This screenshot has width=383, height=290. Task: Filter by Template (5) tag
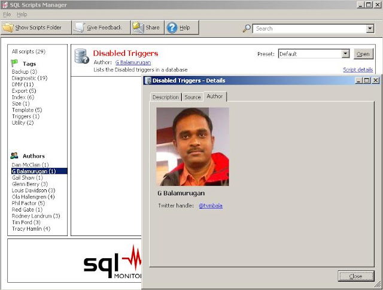click(27, 110)
